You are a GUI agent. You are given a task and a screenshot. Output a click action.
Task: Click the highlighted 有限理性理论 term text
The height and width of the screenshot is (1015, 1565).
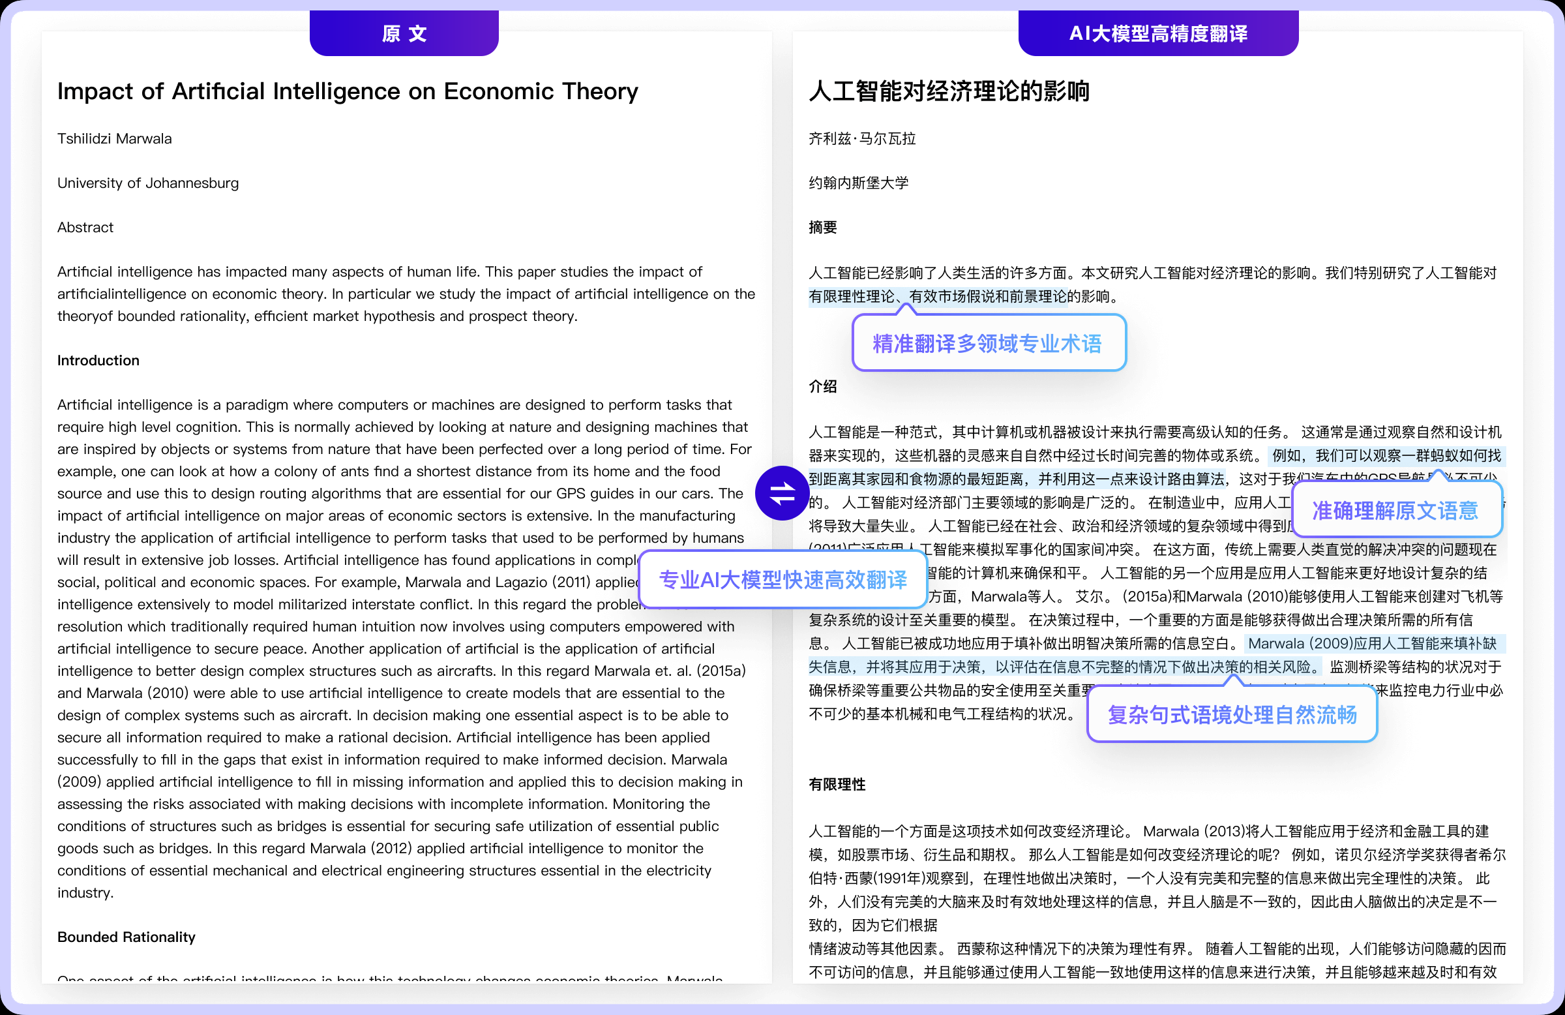coord(851,297)
